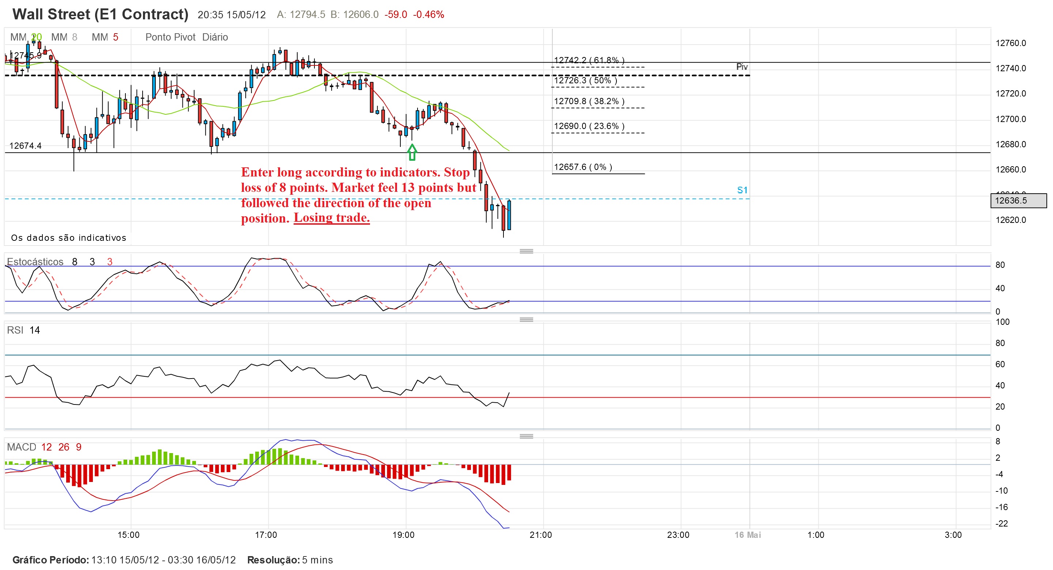The height and width of the screenshot is (570, 1053).
Task: Click the 12680.0 price axis label
Action: point(1011,144)
